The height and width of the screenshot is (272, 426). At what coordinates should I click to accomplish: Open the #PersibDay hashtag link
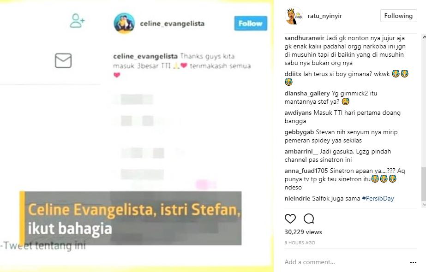(x=378, y=198)
